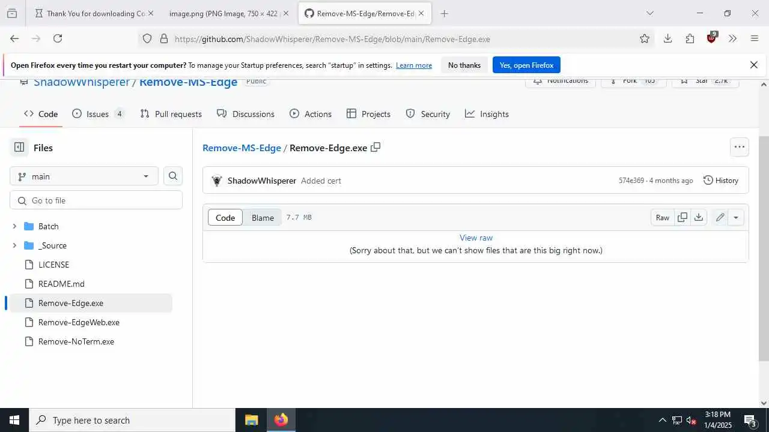Open the Firefox hamburger menu
This screenshot has width=769, height=432.
[x=755, y=38]
